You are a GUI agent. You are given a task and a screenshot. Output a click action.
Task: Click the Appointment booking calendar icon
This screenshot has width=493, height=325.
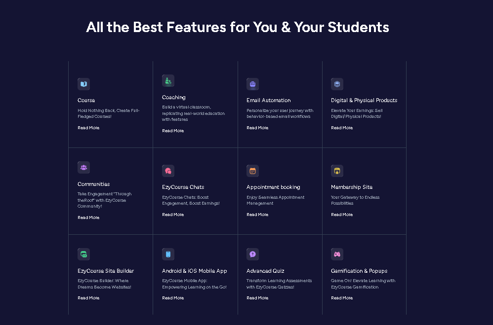[x=252, y=171]
